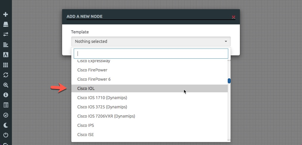The image size is (302, 145).
Task: Pick Cisco IOS 7206VXR (Dynamips)
Action: (x=150, y=116)
